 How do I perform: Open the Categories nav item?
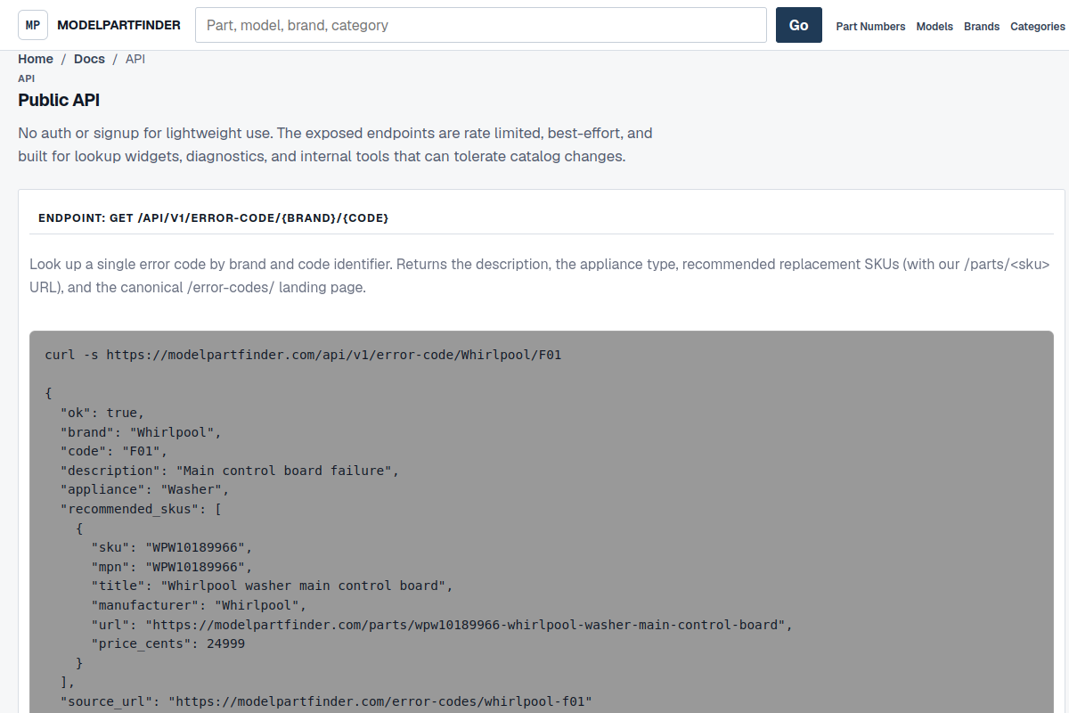[x=1038, y=27]
